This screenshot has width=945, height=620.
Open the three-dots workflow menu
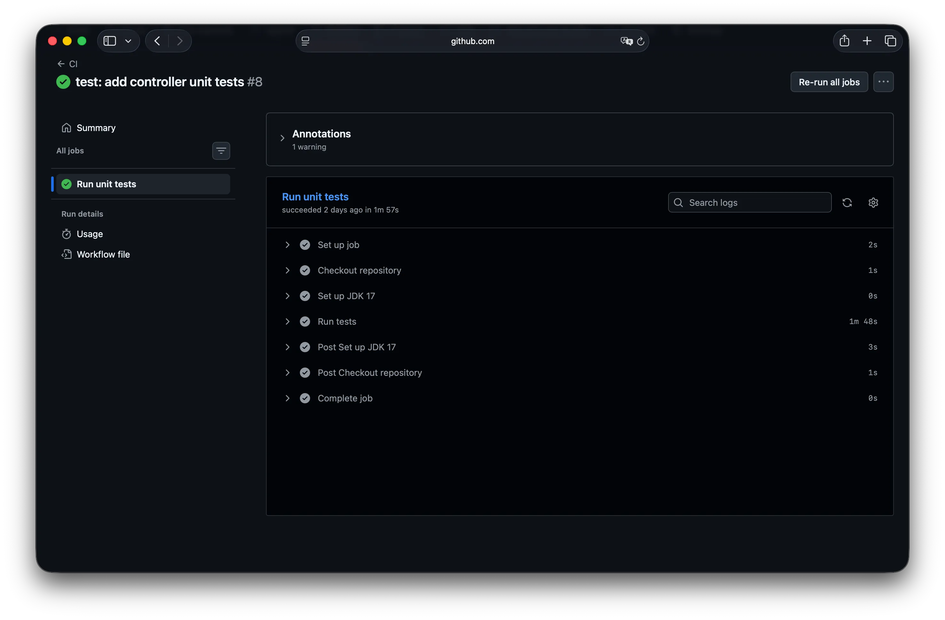(883, 82)
